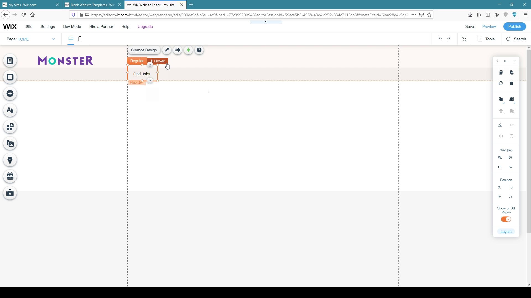Open the Menus & Pages panel
The width and height of the screenshot is (531, 298).
tap(10, 60)
